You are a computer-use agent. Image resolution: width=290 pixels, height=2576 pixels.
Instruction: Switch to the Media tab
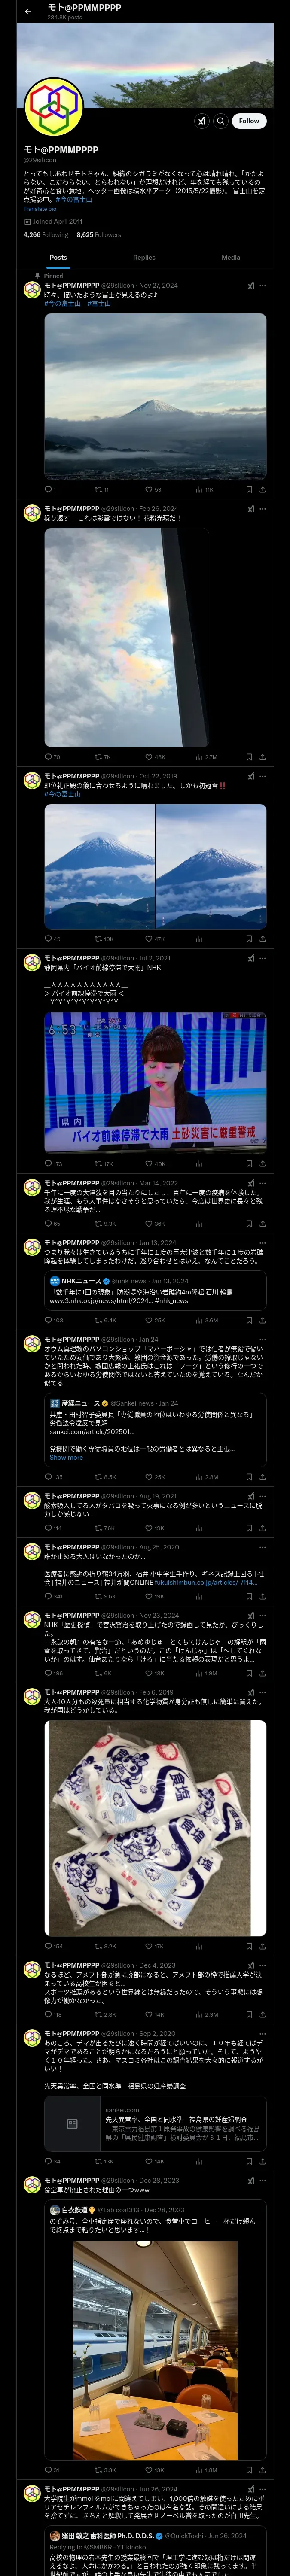231,257
